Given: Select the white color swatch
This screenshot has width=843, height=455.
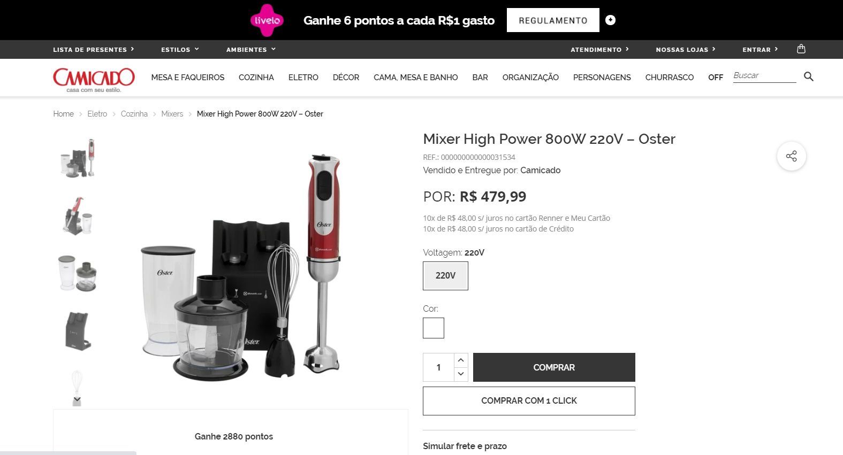Looking at the screenshot, I should [x=434, y=328].
